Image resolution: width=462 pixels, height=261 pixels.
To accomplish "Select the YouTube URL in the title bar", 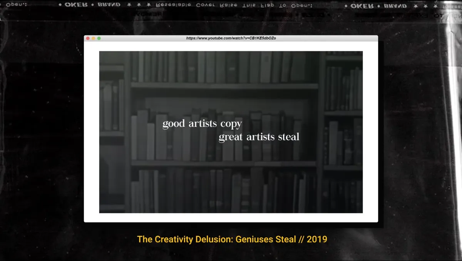I will [x=231, y=38].
